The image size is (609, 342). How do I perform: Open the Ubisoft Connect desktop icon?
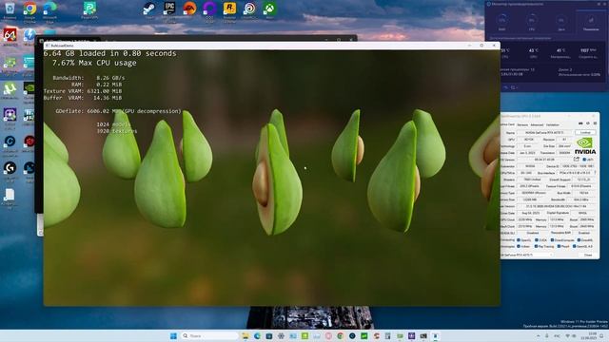249,9
